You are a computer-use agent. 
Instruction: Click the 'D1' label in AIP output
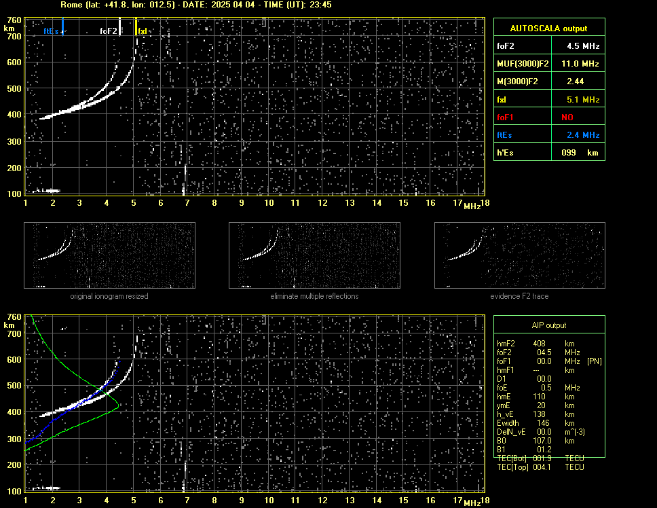point(501,379)
